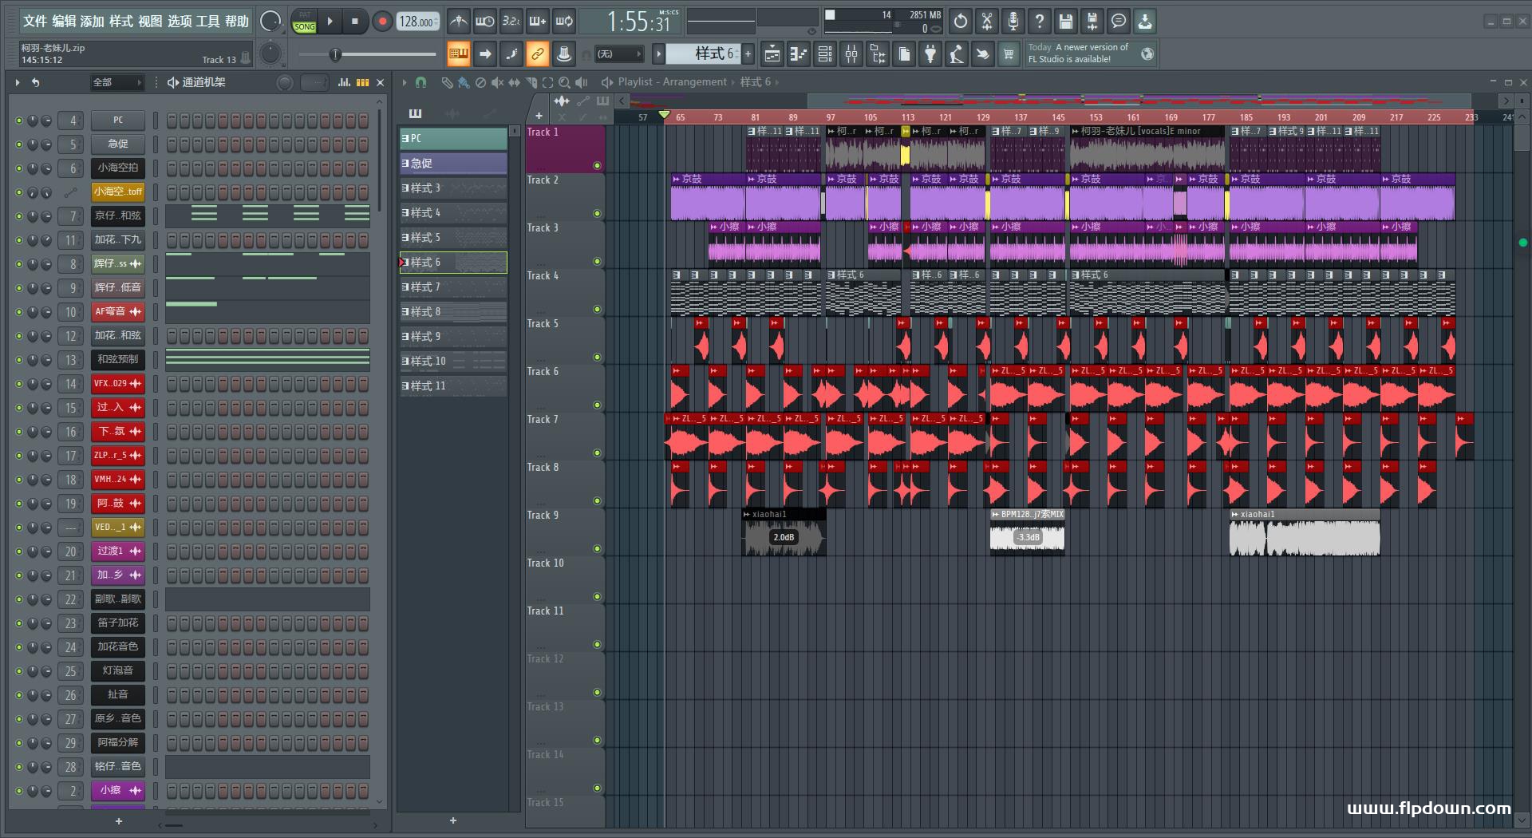This screenshot has width=1532, height=838.
Task: Open the 样式 6 pattern selector dropdown
Action: pyautogui.click(x=704, y=54)
